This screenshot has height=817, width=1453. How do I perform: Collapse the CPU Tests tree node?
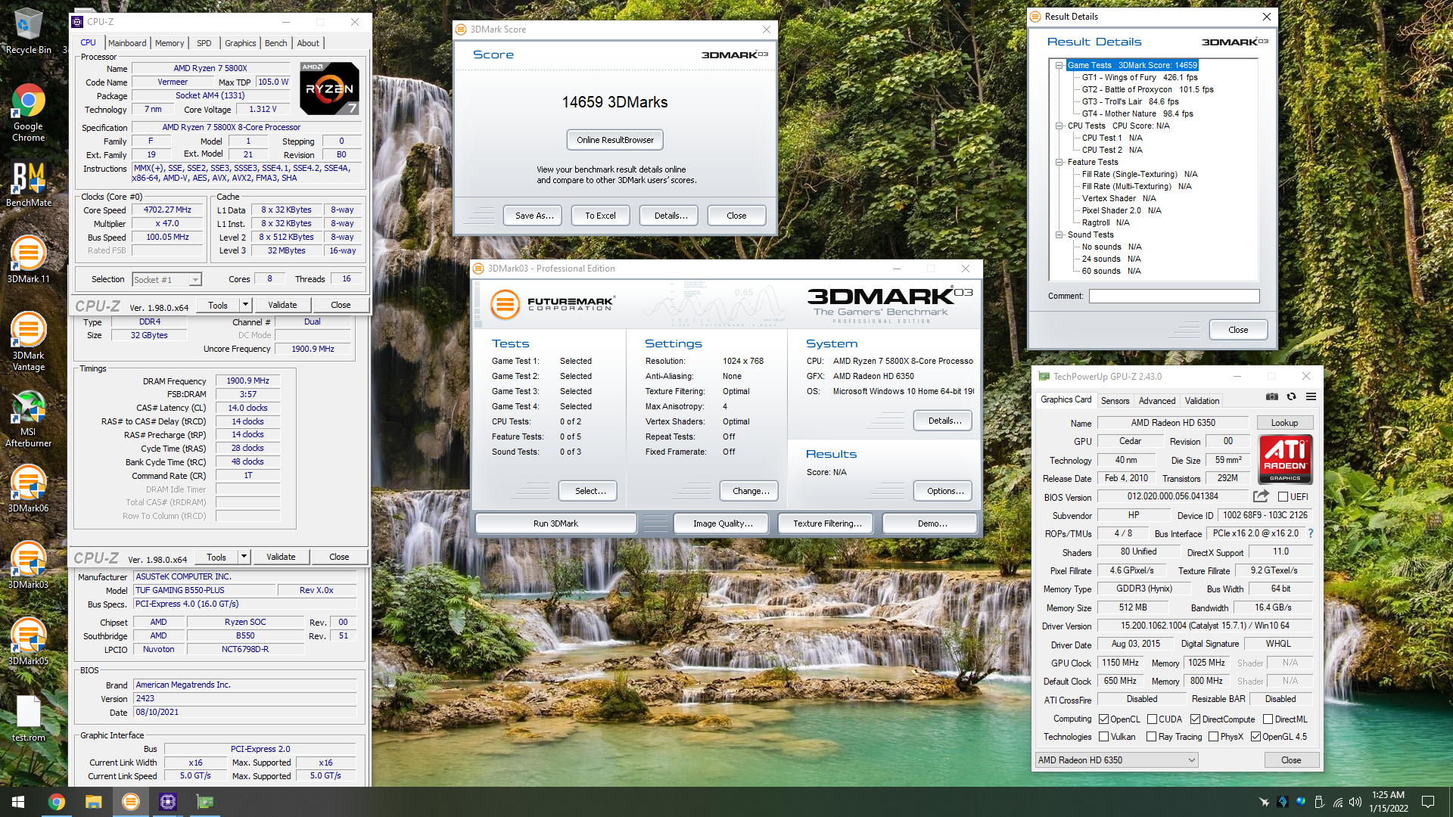1059,126
